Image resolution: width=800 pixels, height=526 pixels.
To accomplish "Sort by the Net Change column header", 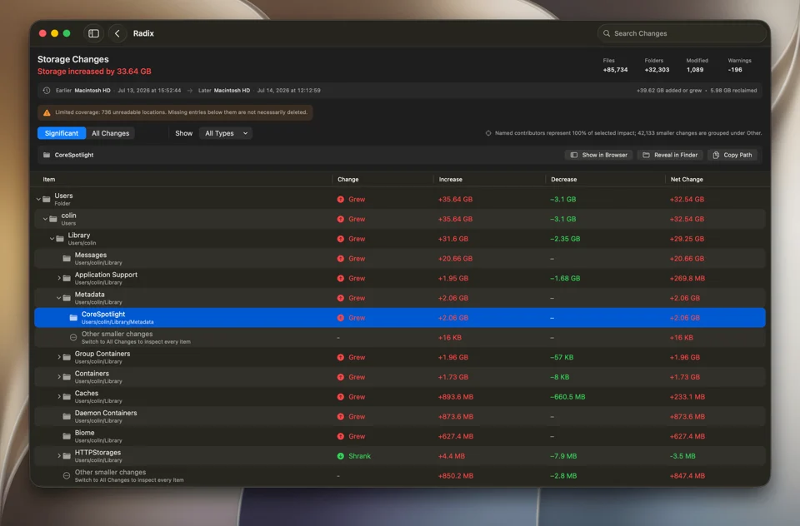I will tap(687, 180).
